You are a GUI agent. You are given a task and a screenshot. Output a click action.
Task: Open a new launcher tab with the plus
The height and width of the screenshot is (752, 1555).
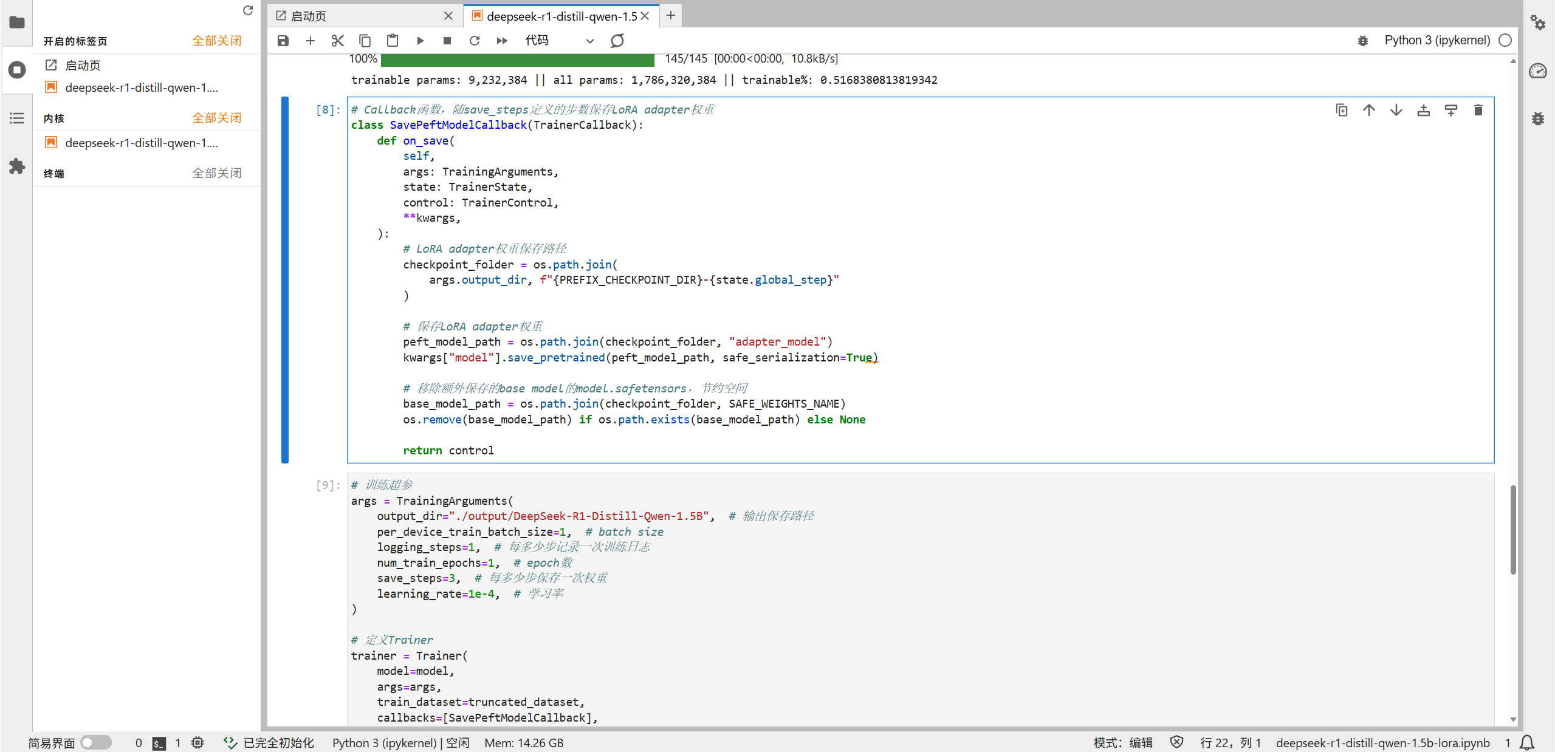[670, 16]
